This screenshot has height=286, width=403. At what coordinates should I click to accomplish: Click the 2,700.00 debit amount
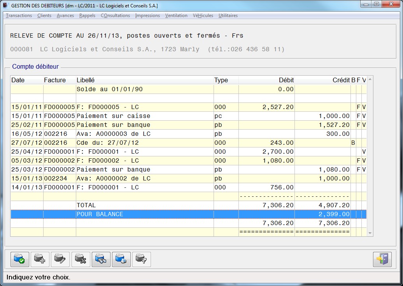[x=278, y=152]
